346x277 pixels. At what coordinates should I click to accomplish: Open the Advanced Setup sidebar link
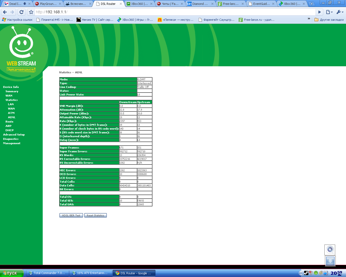[14, 134]
